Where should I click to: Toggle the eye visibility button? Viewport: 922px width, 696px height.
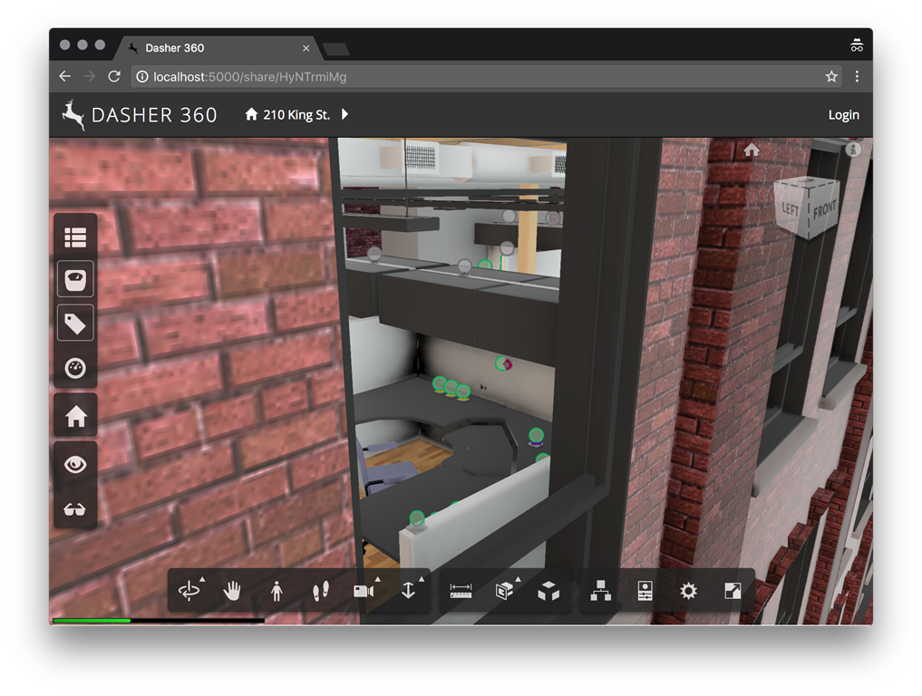point(75,464)
